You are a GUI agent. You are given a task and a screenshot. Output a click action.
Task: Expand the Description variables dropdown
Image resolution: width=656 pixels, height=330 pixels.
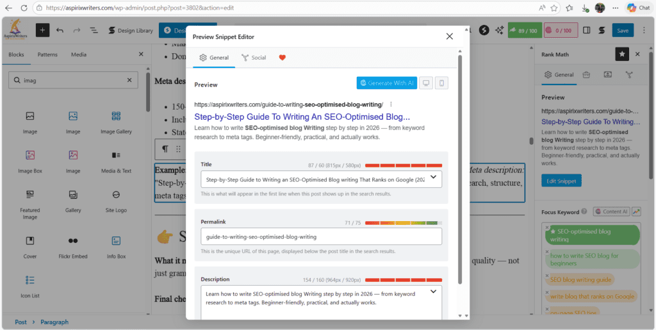coord(434,292)
